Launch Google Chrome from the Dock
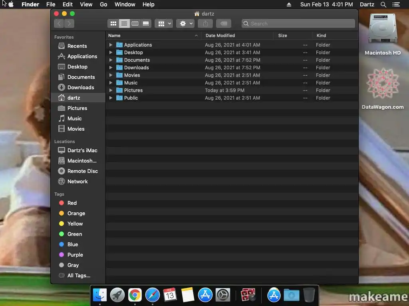 (x=135, y=295)
